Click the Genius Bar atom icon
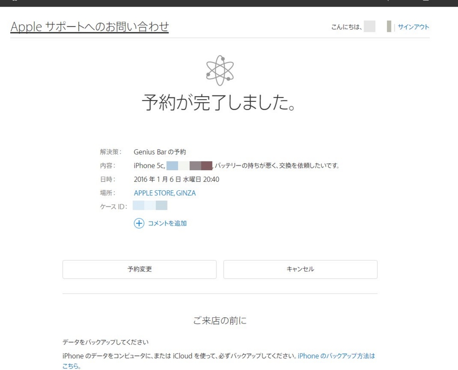The image size is (458, 370). [x=220, y=70]
